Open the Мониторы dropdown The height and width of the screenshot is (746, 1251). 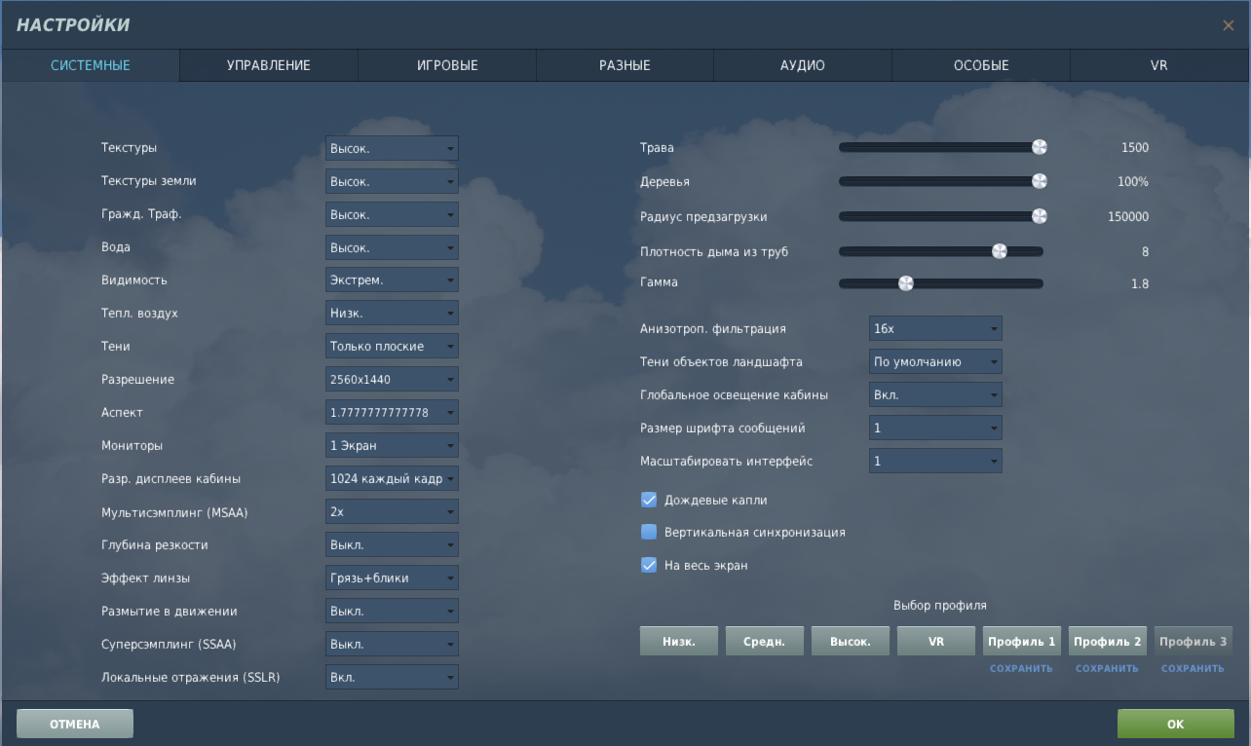[392, 446]
